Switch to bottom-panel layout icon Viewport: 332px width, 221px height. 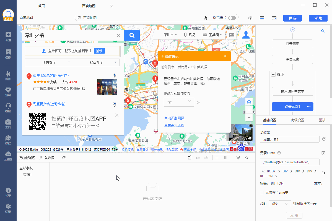click(x=262, y=18)
